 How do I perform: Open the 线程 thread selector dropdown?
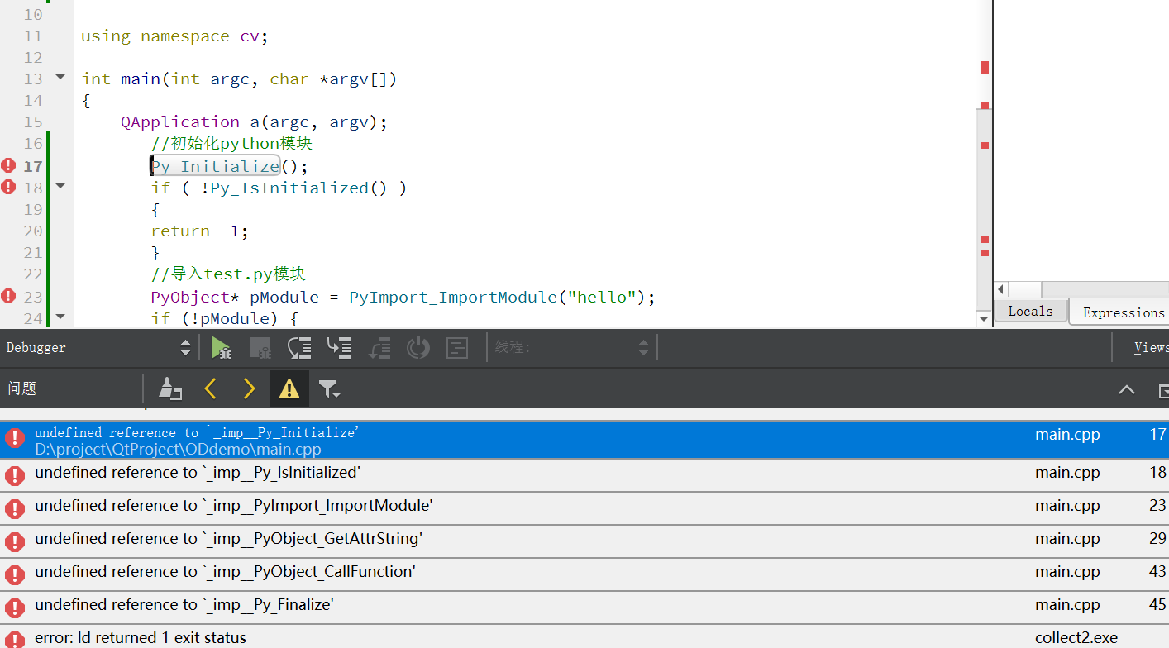tap(572, 348)
